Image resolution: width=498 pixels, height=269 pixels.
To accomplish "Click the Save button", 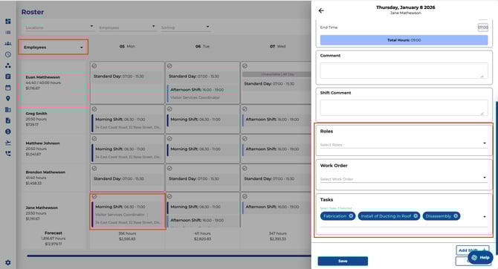I will pos(343,261).
